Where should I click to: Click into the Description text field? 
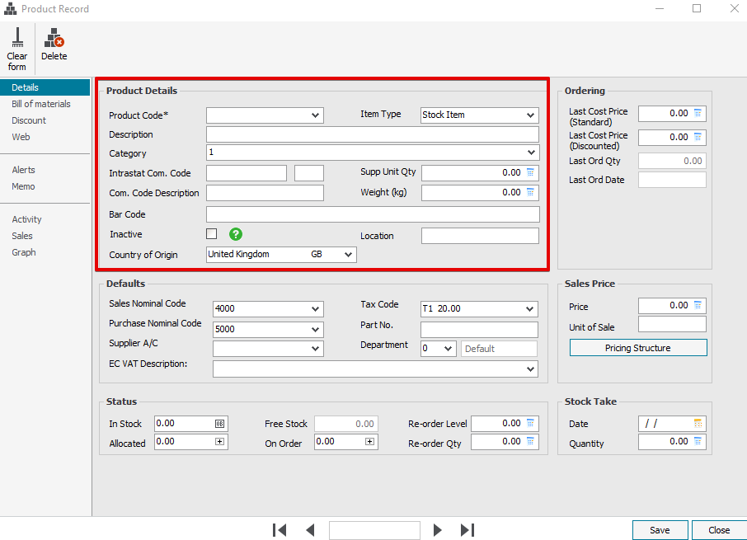tap(372, 134)
